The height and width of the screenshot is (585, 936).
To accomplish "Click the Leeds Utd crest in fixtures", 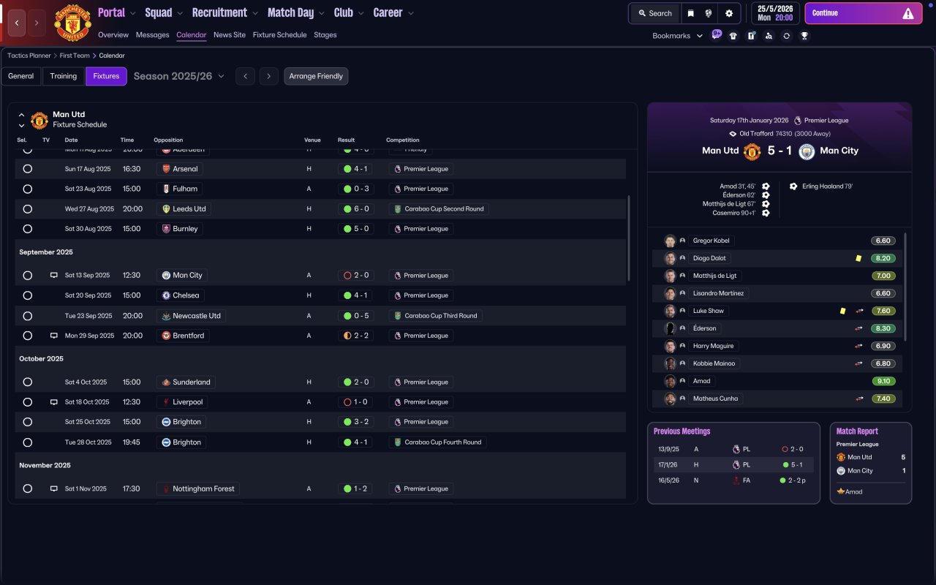I will click(166, 209).
